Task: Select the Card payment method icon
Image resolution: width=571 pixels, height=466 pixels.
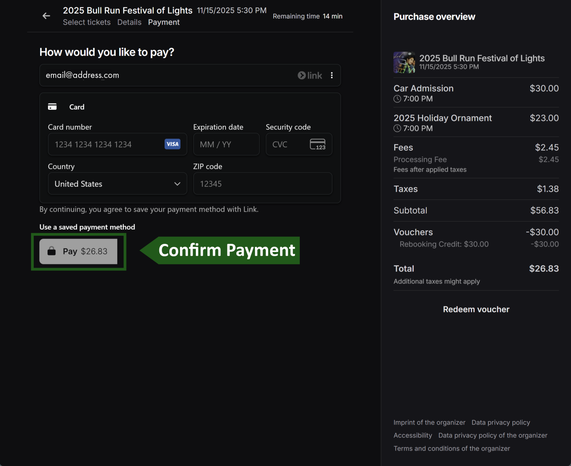Action: [x=52, y=106]
